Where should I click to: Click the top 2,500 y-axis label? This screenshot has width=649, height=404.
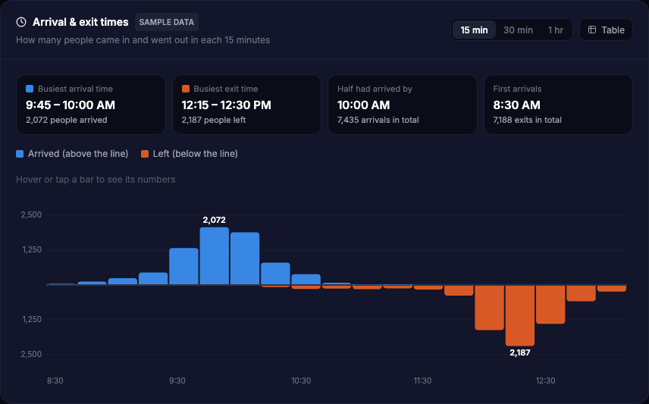(x=31, y=215)
